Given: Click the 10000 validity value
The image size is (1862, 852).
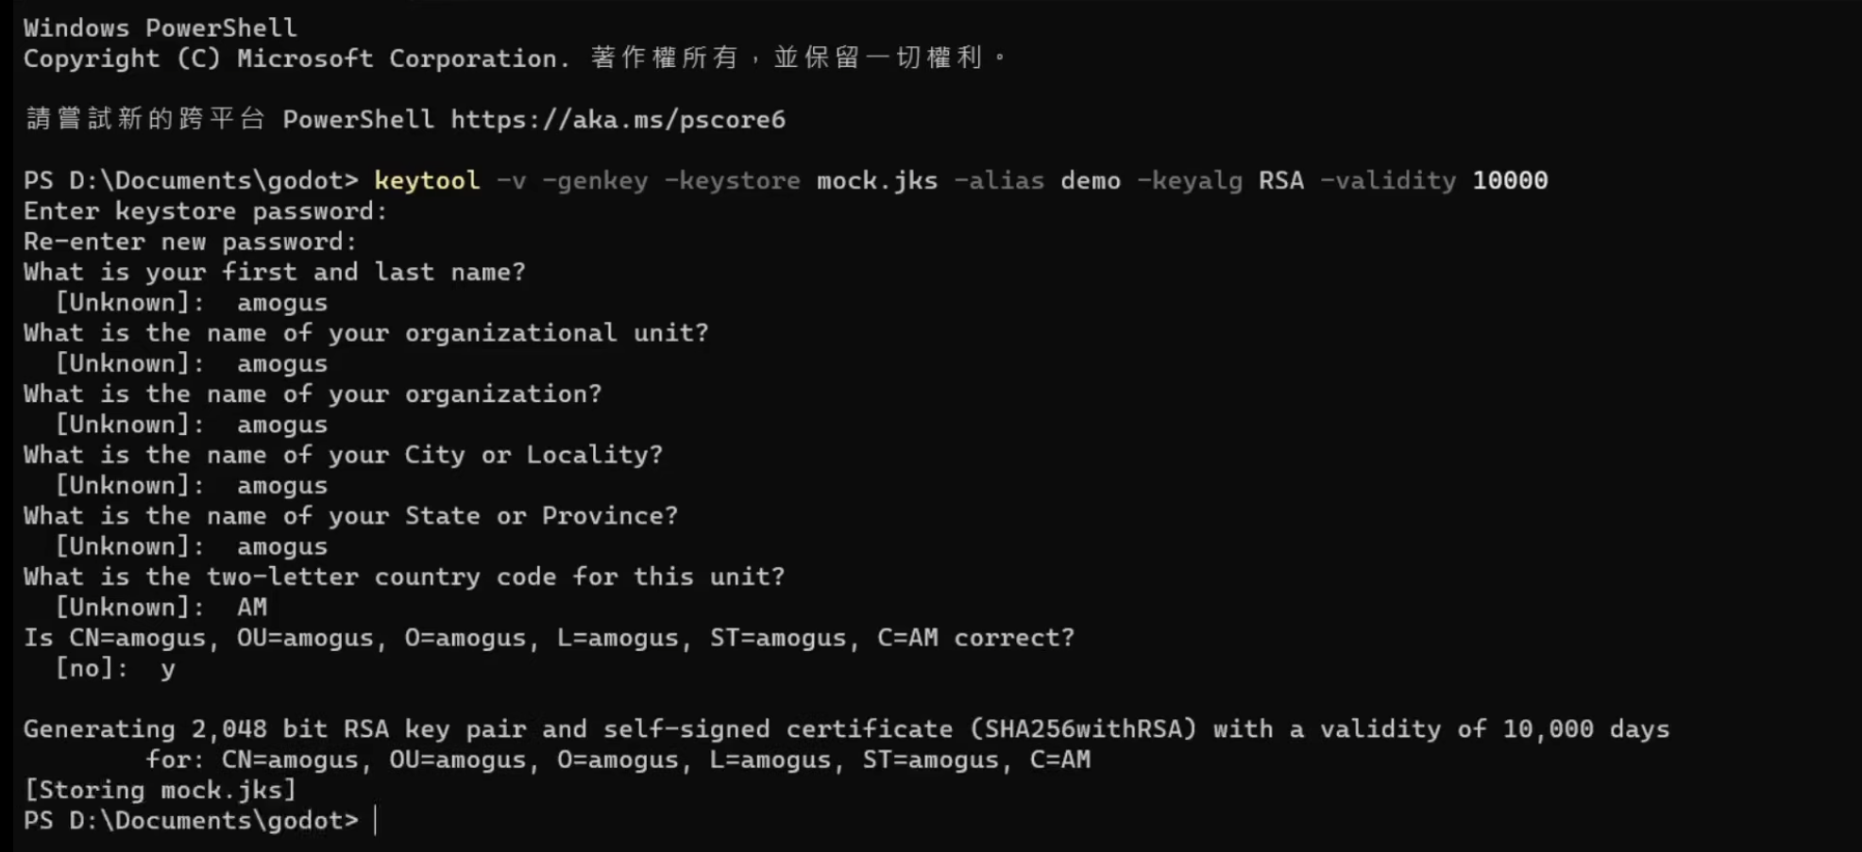Looking at the screenshot, I should tap(1510, 180).
